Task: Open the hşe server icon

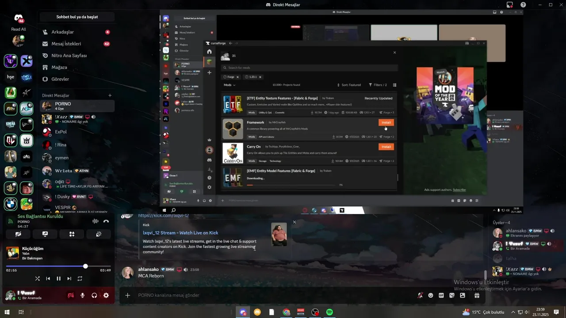Action: [x=11, y=77]
